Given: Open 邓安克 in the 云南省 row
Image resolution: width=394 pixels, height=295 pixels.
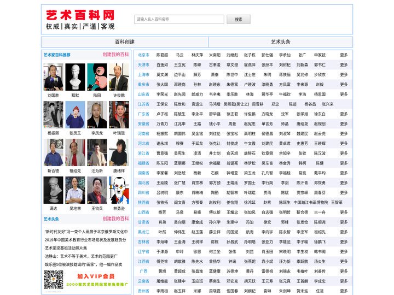Looking at the screenshot, I should point(232,281).
